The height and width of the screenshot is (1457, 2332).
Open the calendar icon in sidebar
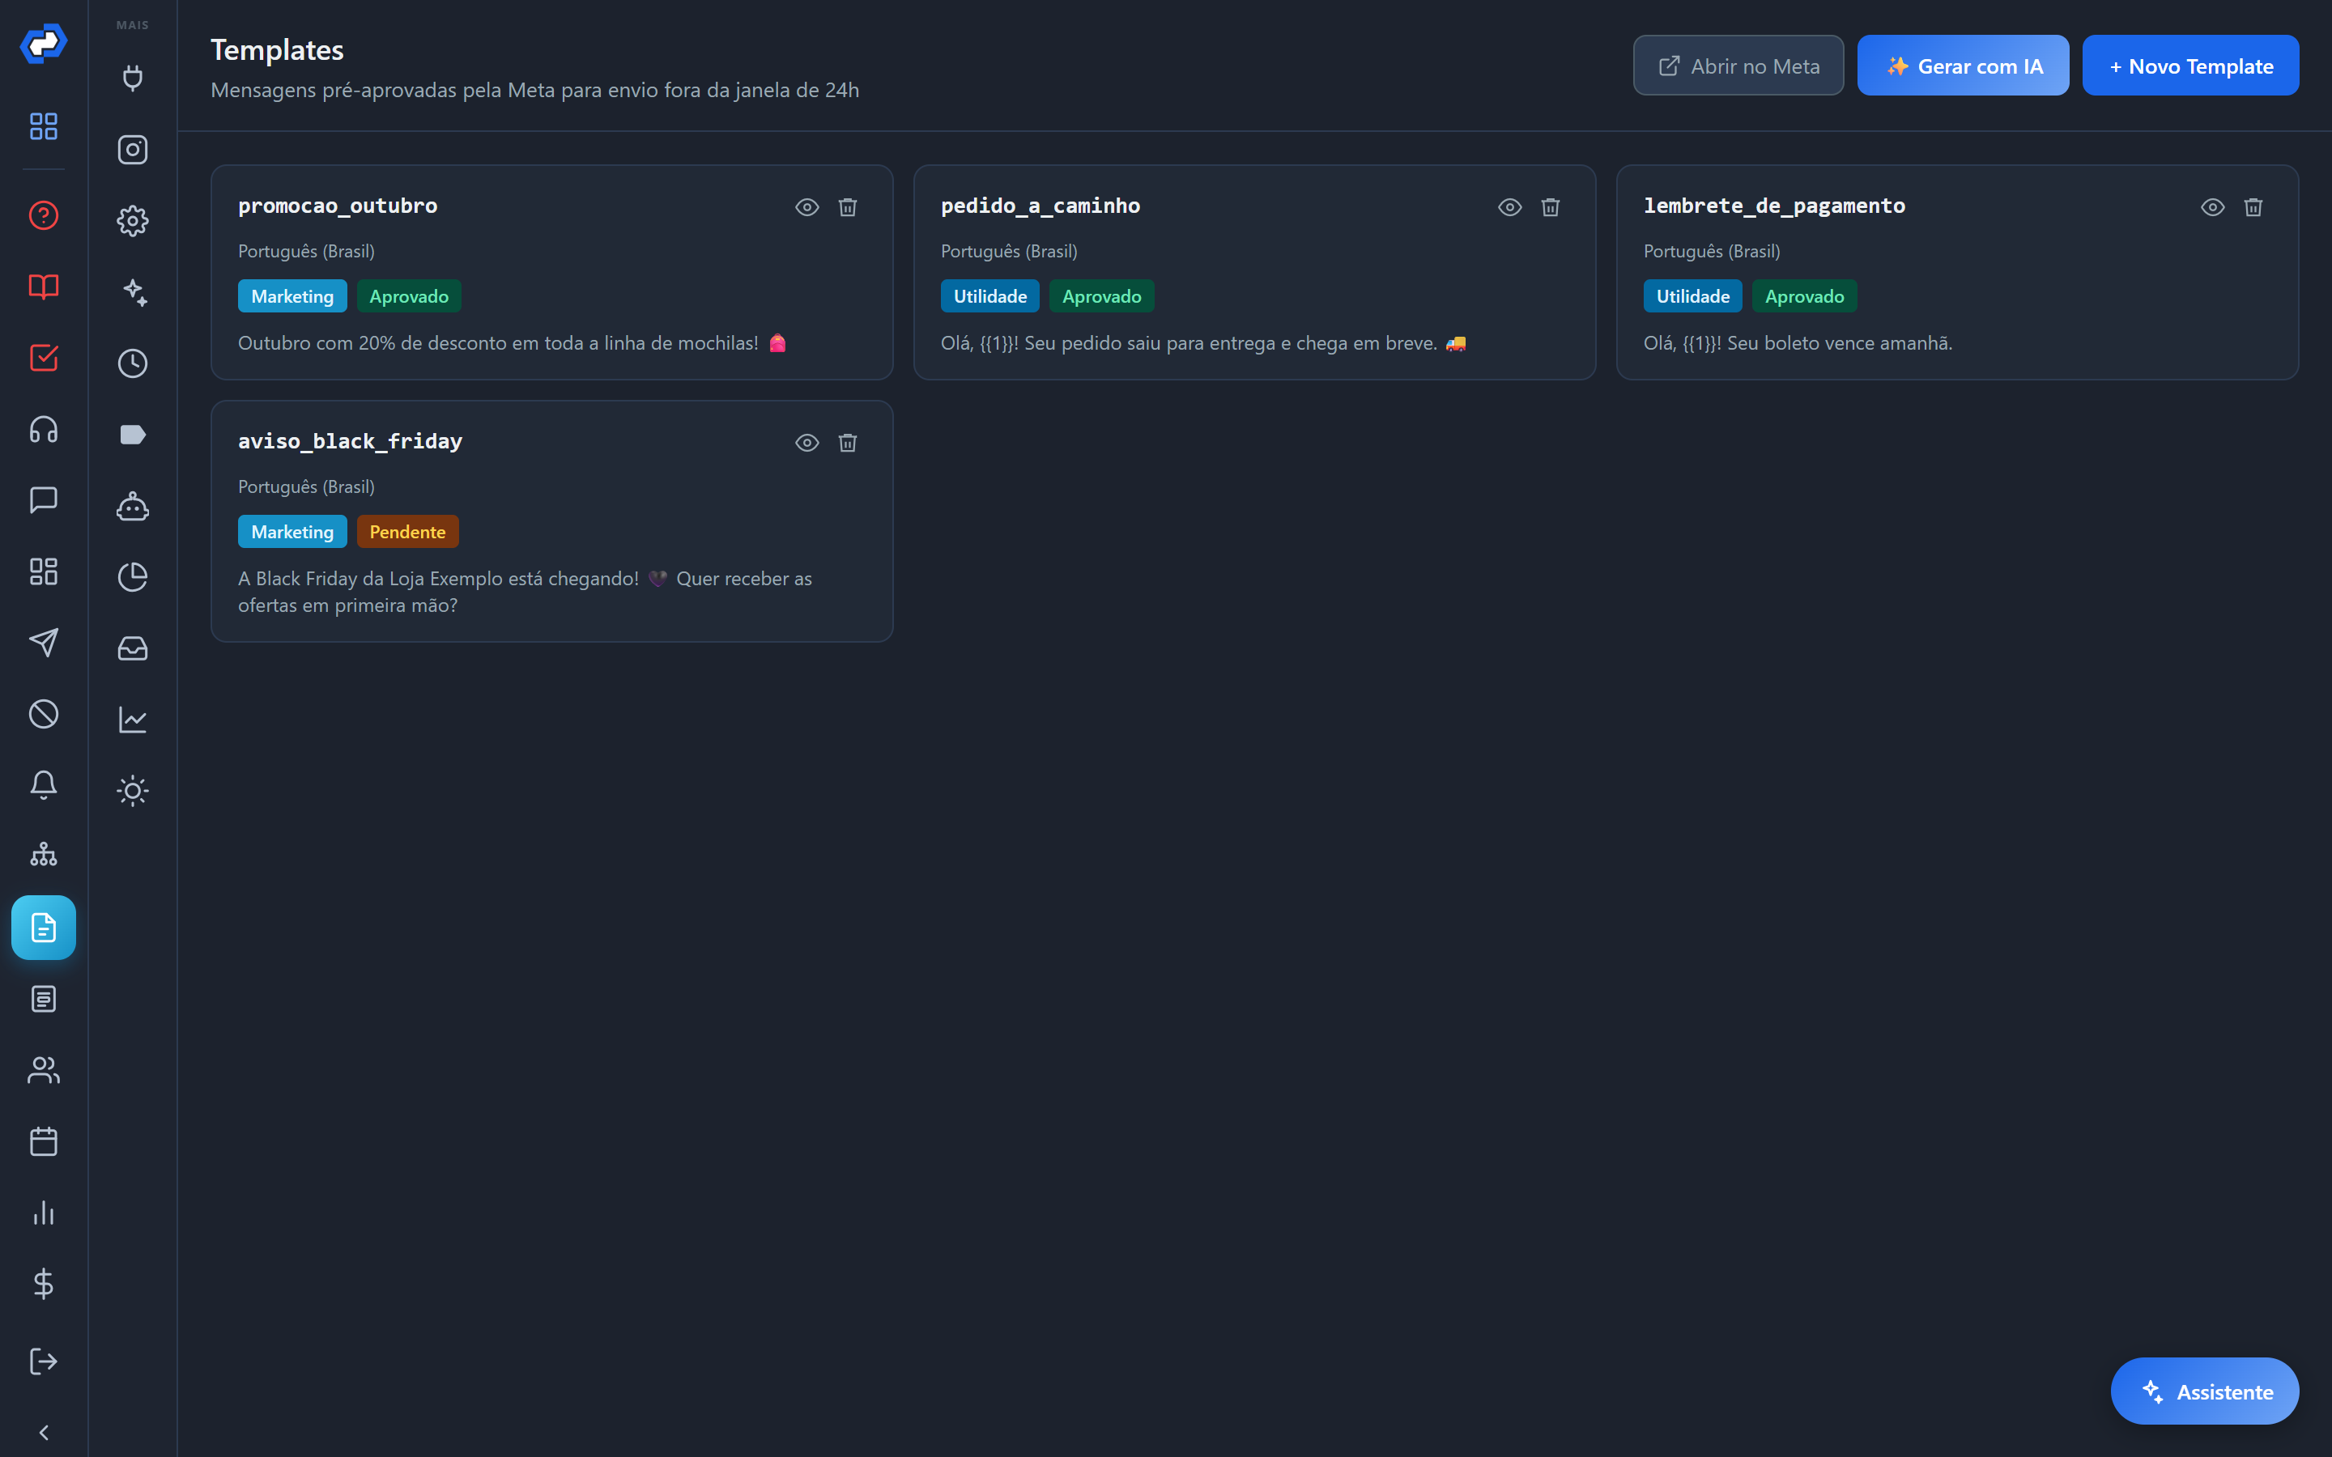pos(44,1141)
